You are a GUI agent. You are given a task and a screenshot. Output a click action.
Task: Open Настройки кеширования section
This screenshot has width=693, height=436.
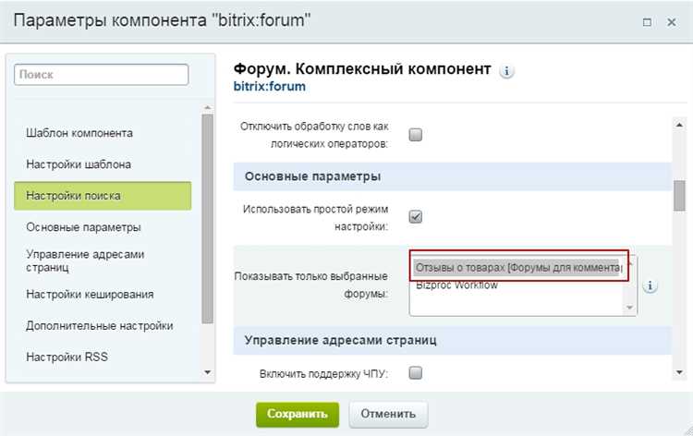[91, 294]
